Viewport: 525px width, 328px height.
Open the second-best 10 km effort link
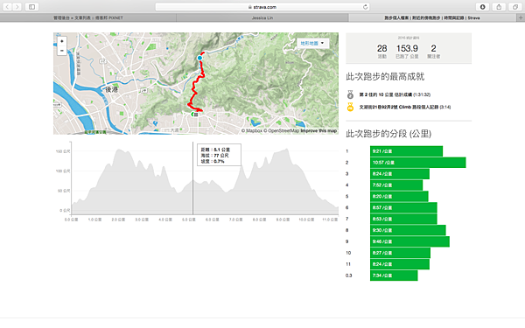click(386, 94)
